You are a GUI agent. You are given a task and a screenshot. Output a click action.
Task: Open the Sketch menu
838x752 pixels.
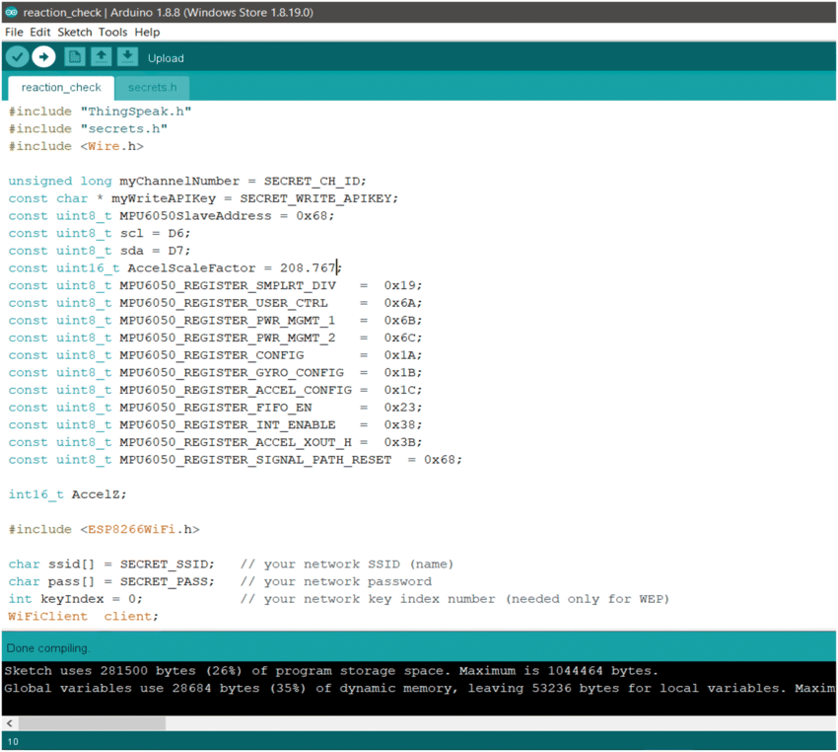click(x=74, y=32)
